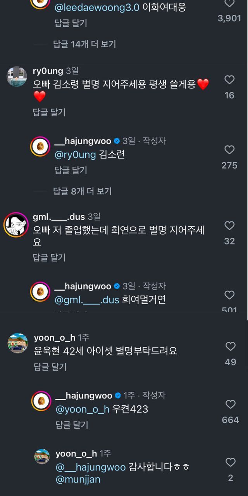The height and width of the screenshot is (496, 248).
Task: Open the @leedaewoong3.0 mention link
Action: coord(97,7)
